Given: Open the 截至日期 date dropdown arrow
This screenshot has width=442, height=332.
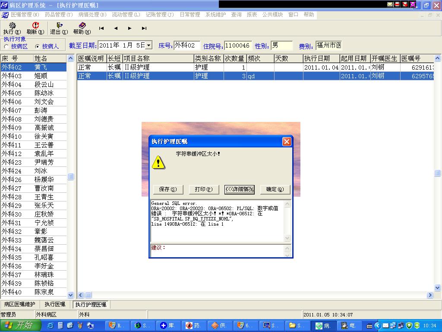Looking at the screenshot, I should 149,45.
